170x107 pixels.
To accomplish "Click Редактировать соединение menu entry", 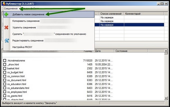I will [x=28, y=40].
